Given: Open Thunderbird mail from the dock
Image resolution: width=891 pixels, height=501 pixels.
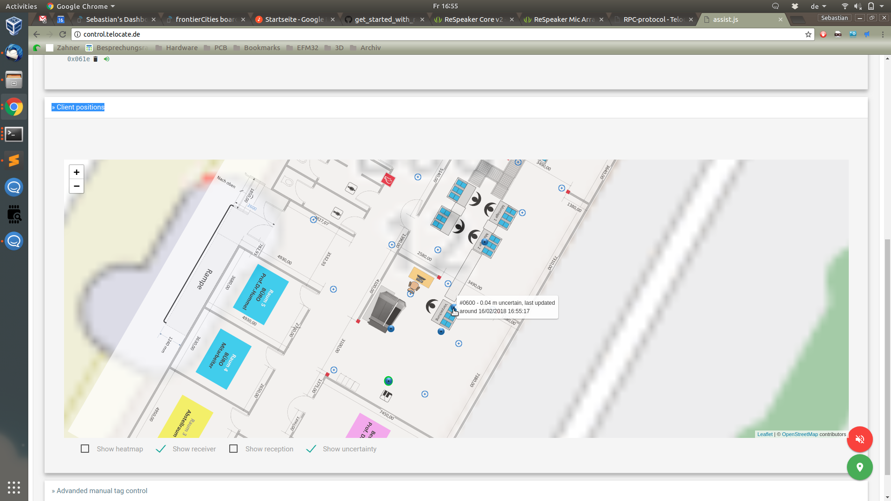Looking at the screenshot, I should coord(14,52).
